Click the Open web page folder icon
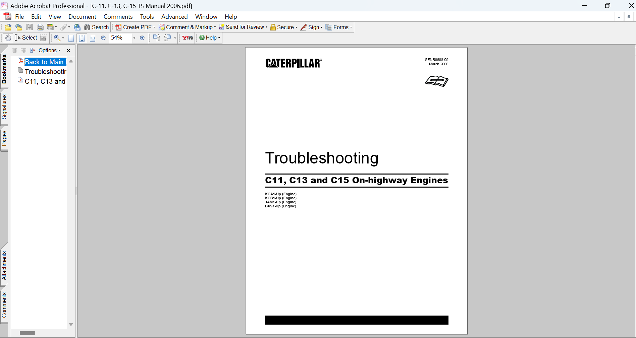636x338 pixels. pos(19,27)
